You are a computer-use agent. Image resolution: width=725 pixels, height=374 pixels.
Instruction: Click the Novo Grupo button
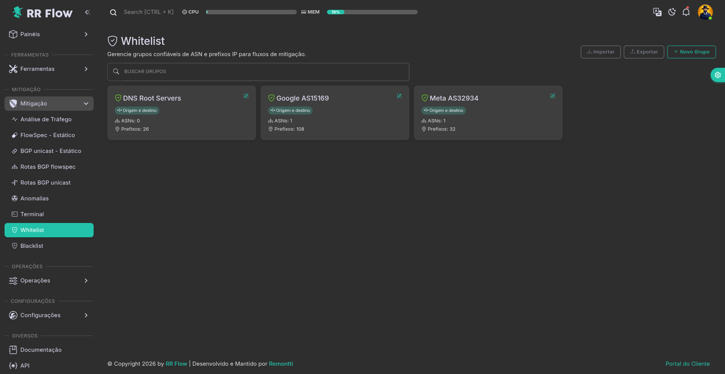pos(691,52)
